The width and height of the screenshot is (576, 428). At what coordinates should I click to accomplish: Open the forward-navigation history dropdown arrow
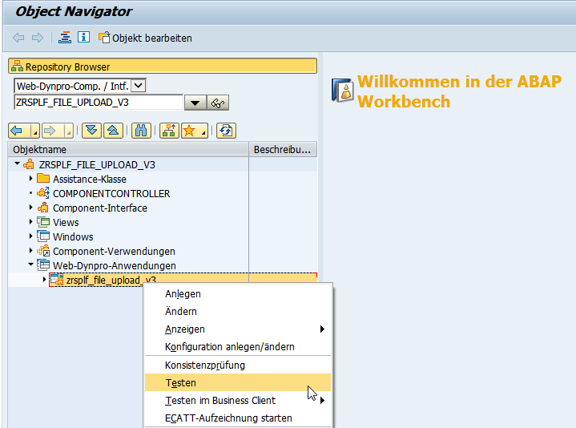[x=69, y=131]
